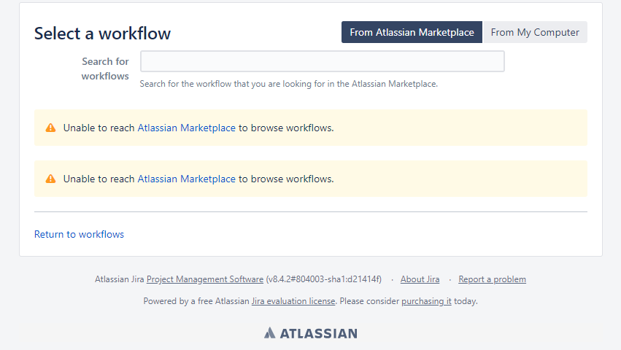Click the search help description text
621x350 pixels.
pyautogui.click(x=289, y=84)
